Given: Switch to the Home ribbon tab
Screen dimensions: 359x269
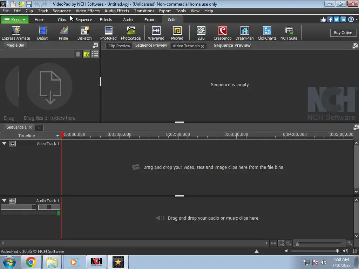Looking at the screenshot, I should click(39, 20).
